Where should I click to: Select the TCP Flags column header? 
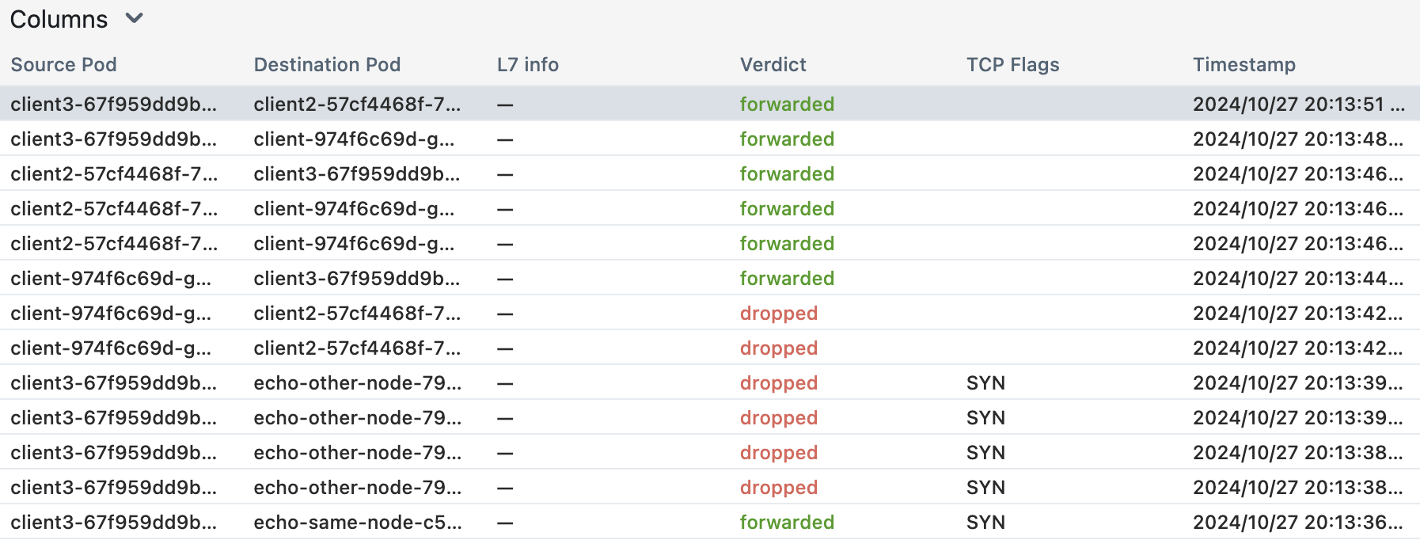[1012, 65]
